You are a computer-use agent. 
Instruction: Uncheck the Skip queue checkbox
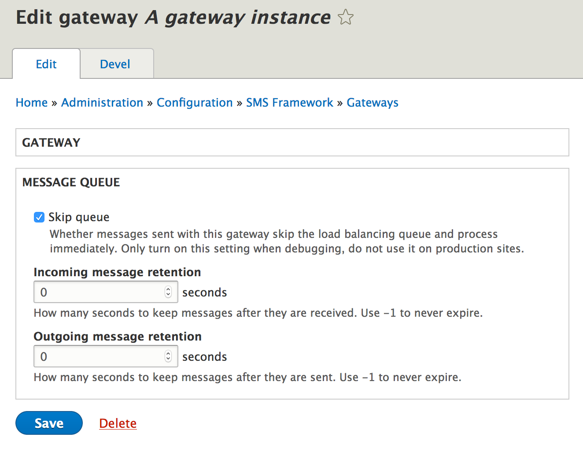pyautogui.click(x=39, y=217)
